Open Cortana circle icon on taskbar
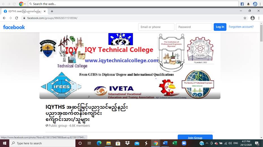Screen dimensions: 263x147 coord(80,143)
